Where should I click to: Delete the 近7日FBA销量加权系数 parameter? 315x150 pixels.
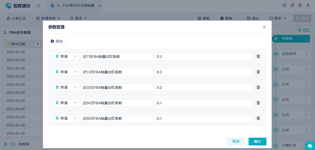click(258, 56)
